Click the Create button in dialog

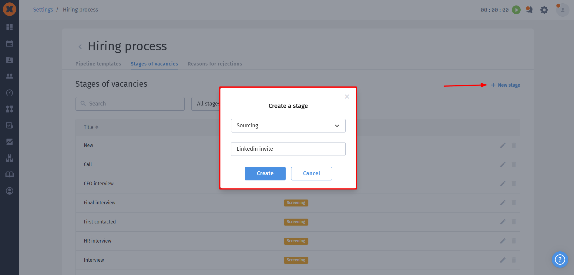pyautogui.click(x=265, y=173)
